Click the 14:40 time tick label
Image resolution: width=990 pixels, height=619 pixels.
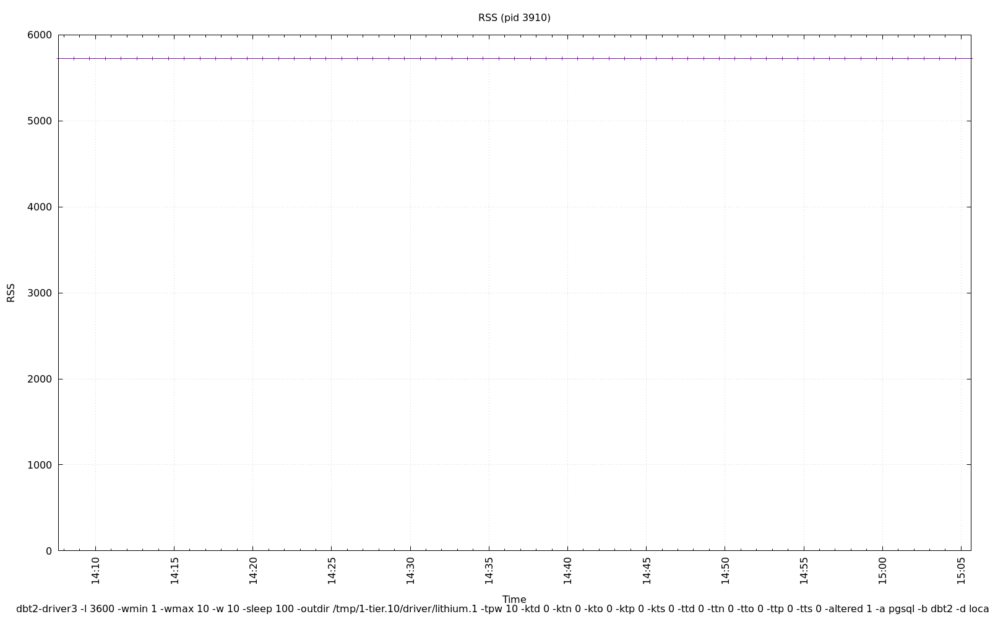click(x=568, y=570)
